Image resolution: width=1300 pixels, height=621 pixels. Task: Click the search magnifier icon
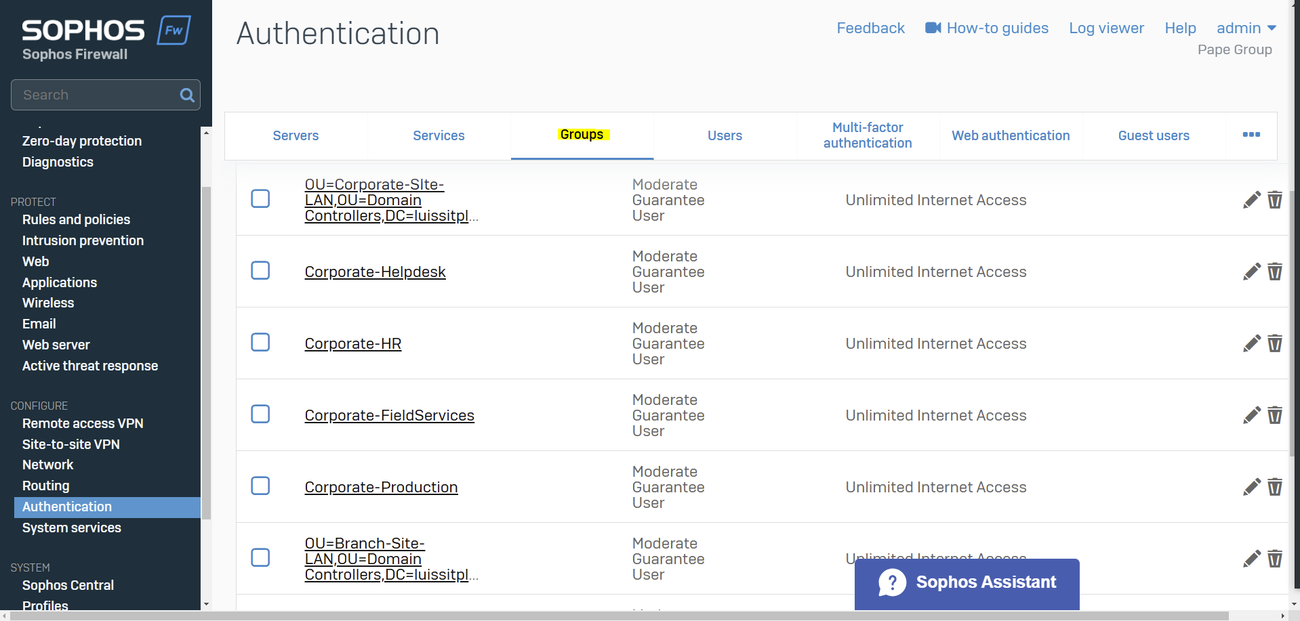point(187,95)
